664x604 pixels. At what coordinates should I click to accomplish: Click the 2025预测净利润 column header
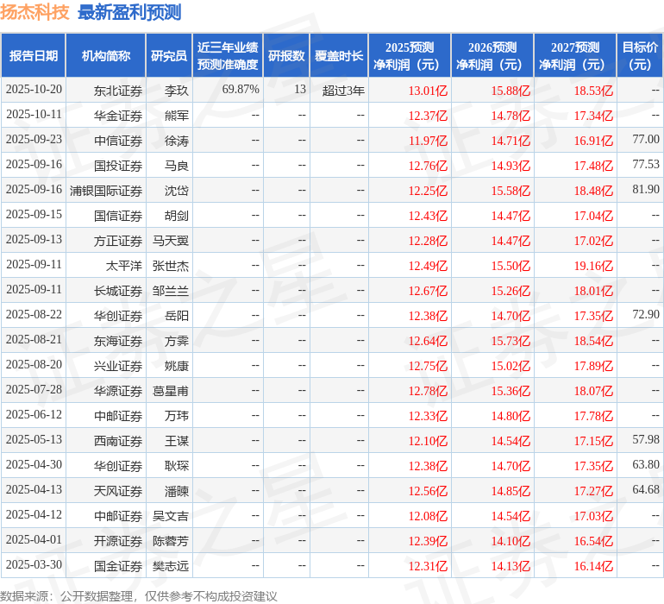tap(410, 56)
